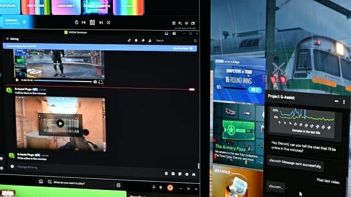
Task: Show the member list icon
Action: (x=150, y=40)
